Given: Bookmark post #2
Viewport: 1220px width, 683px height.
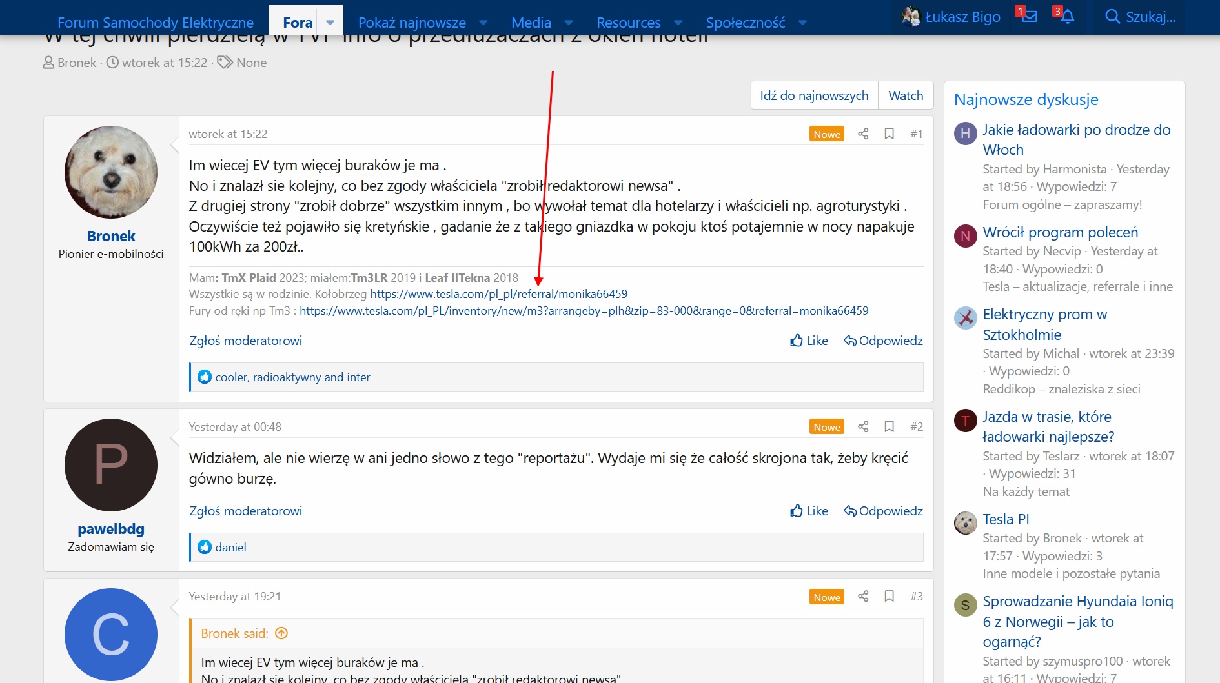Looking at the screenshot, I should [x=889, y=426].
